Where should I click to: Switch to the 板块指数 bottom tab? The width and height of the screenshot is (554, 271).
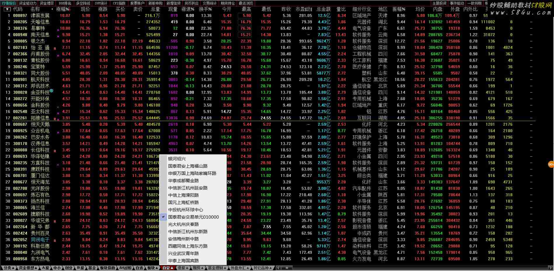click(107, 268)
